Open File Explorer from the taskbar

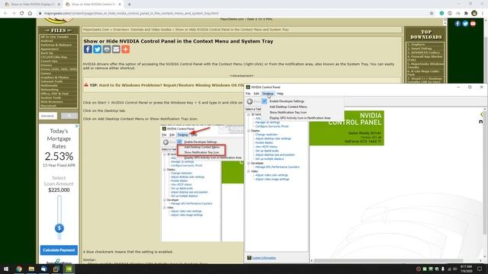31,269
